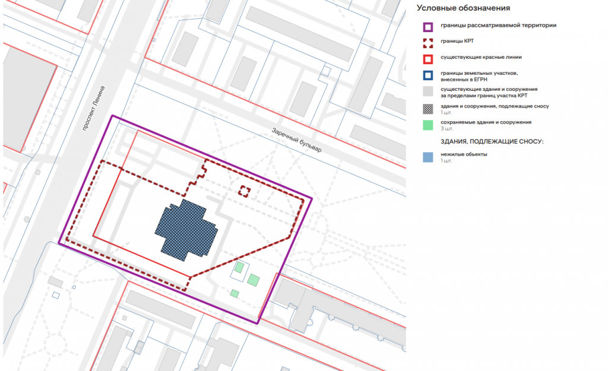Select the blue non-residential objects legend swatch
The width and height of the screenshot is (608, 371).
pos(427,157)
